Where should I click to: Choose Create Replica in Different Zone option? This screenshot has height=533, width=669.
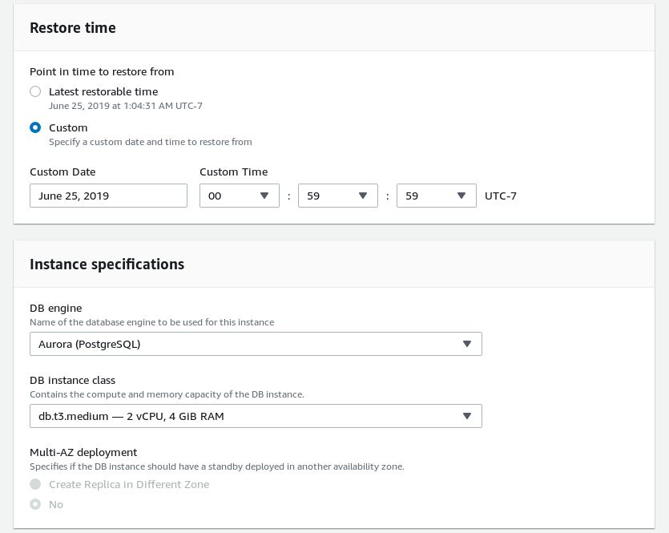tap(35, 484)
